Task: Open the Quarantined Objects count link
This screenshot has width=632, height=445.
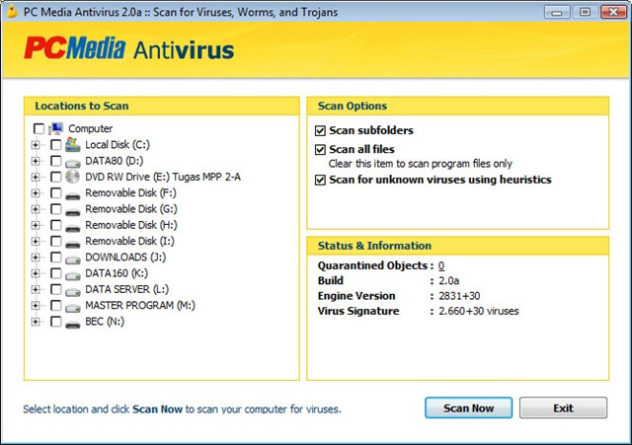Action: [441, 265]
